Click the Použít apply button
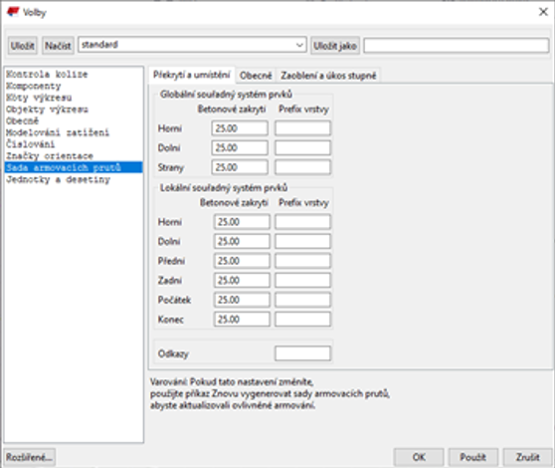 [x=473, y=457]
